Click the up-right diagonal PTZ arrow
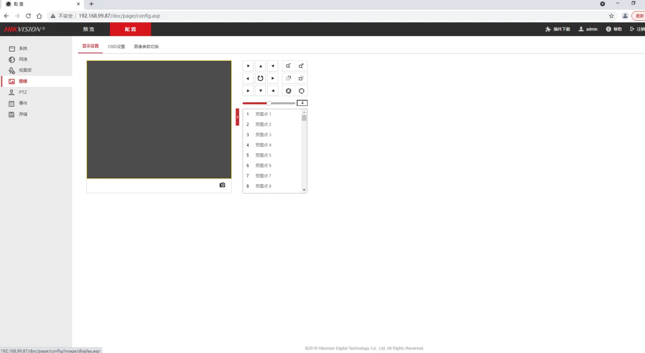645x353 pixels. click(273, 66)
